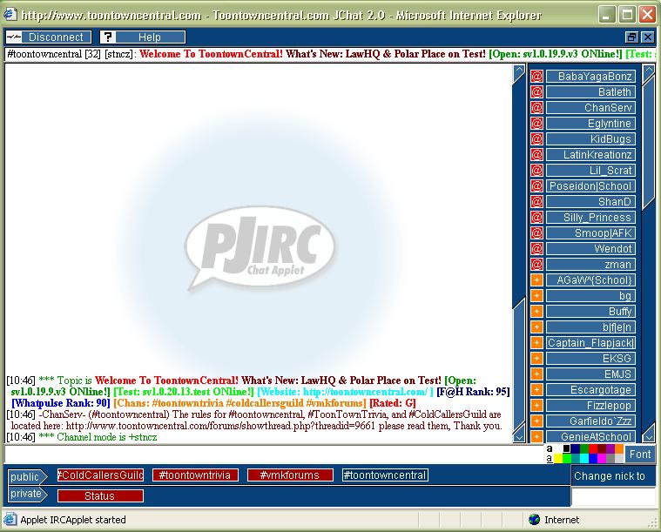Pick the yellow color swatch
The height and width of the screenshot is (532, 661).
click(x=558, y=458)
